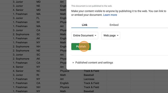Switch to the Embed tab

coord(114,25)
